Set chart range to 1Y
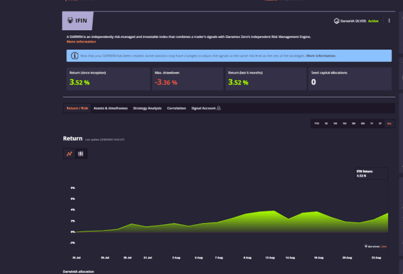 click(x=371, y=124)
